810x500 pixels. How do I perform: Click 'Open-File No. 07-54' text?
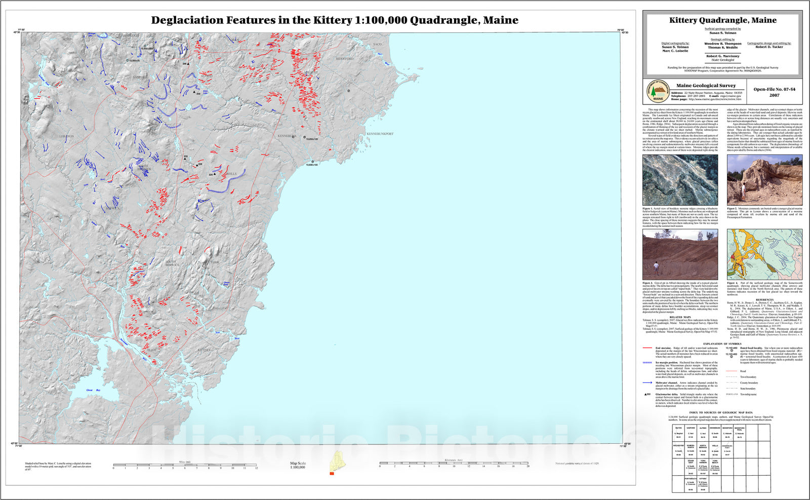[x=774, y=89]
